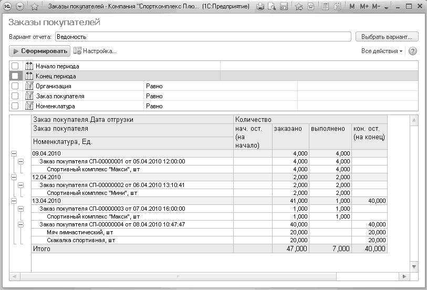This screenshot has width=427, height=290.
Task: Click the Сформировать button
Action: [39, 51]
